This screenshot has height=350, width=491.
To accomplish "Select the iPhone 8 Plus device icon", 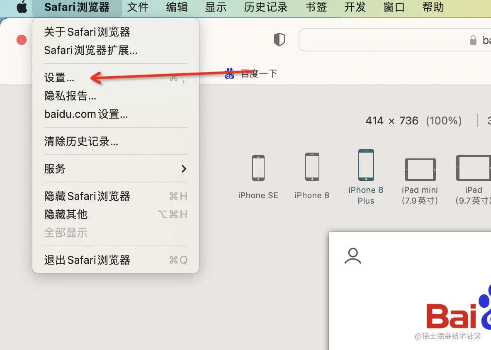I will [x=366, y=165].
